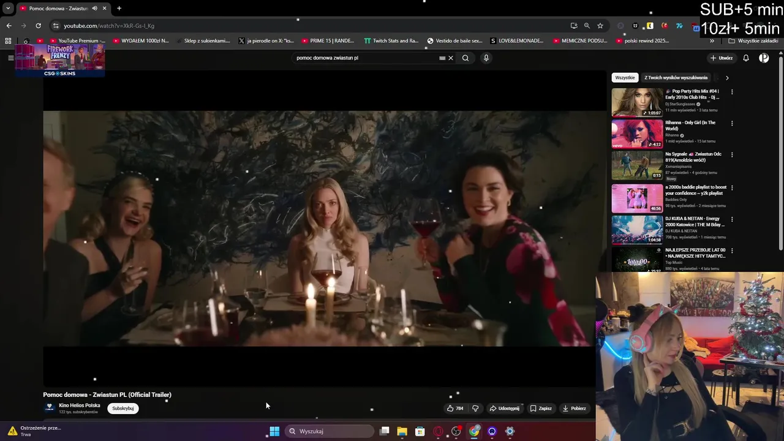Bookmark this page with star icon
The width and height of the screenshot is (784, 441).
pos(600,26)
